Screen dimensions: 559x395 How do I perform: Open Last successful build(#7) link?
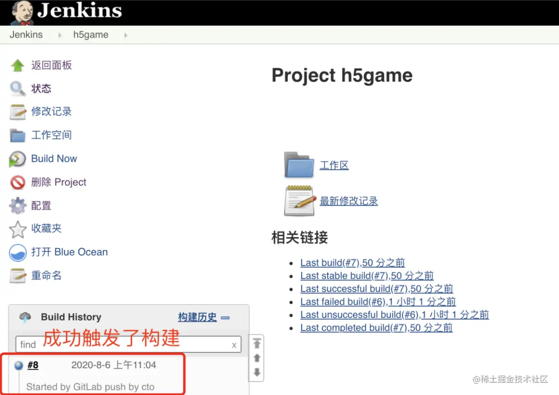pyautogui.click(x=376, y=289)
